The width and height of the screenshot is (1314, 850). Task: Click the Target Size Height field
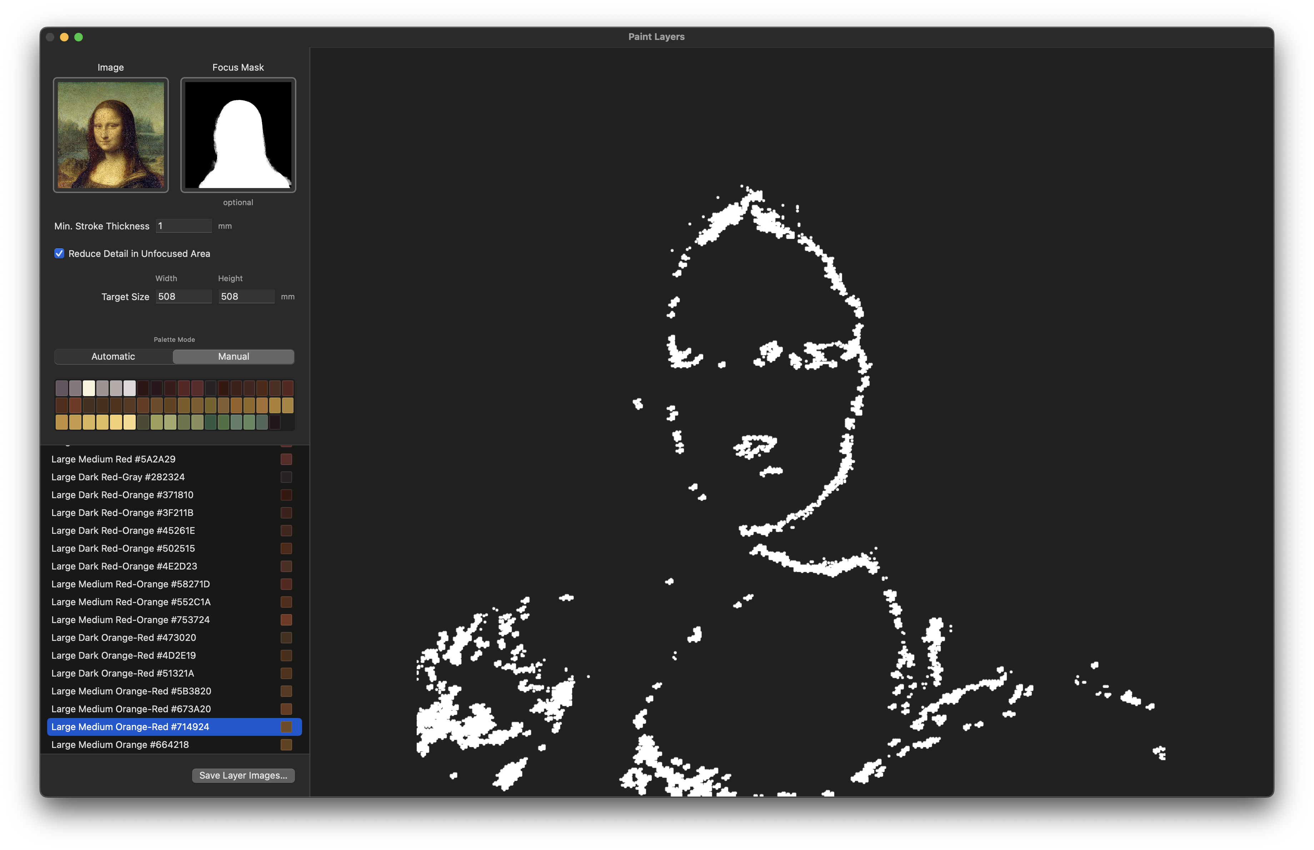tap(246, 296)
